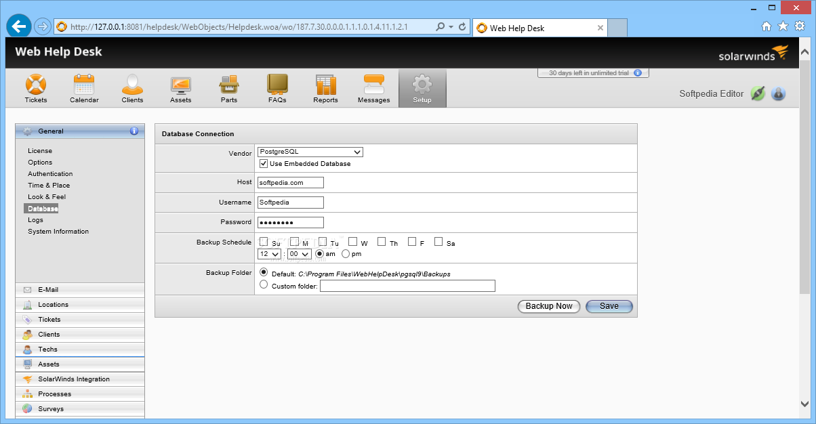Select the Default backup folder radio button

pos(264,273)
